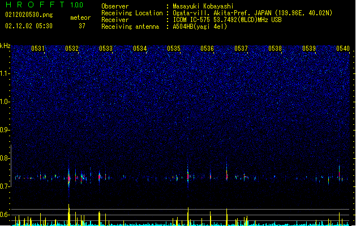This screenshot has width=356, height=226.
Task: Click the meteor label text
Action: 80,18
